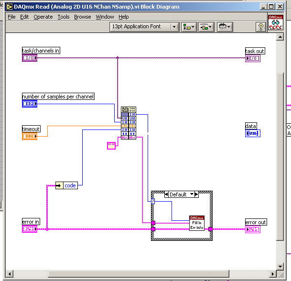The width and height of the screenshot is (291, 281).
Task: Click the DBL input row of library node
Action: (125, 126)
